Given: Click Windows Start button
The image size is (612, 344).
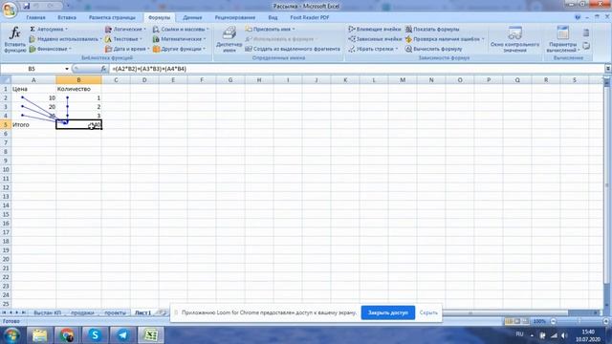Looking at the screenshot, I should click(x=11, y=335).
